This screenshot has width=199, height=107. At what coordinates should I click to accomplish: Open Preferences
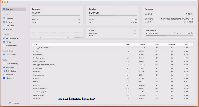[x=14, y=103]
